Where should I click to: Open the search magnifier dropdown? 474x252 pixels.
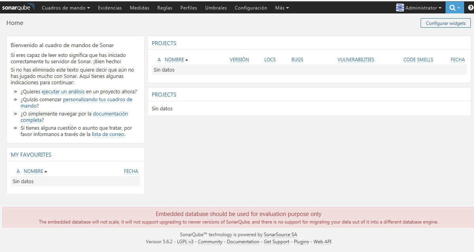tap(455, 8)
